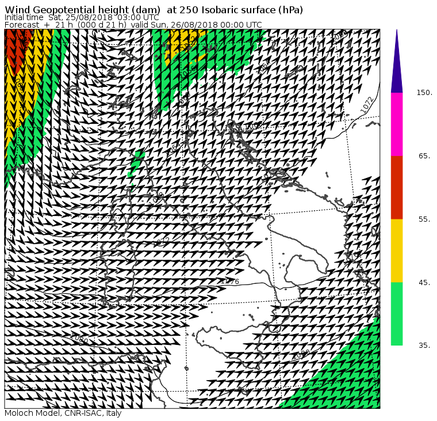Click the dark purple legend swatch above 150

[x=397, y=64]
